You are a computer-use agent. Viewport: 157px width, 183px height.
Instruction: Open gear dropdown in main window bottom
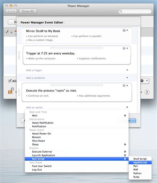pyautogui.click(x=144, y=81)
